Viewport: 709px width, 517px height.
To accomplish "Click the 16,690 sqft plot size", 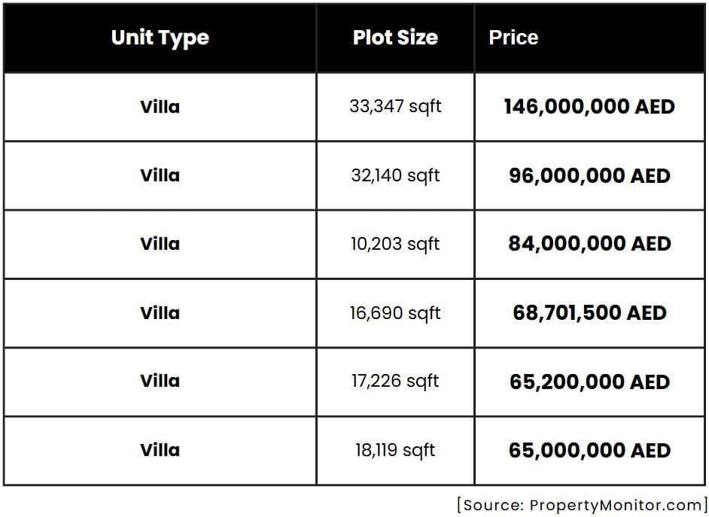I will [395, 312].
